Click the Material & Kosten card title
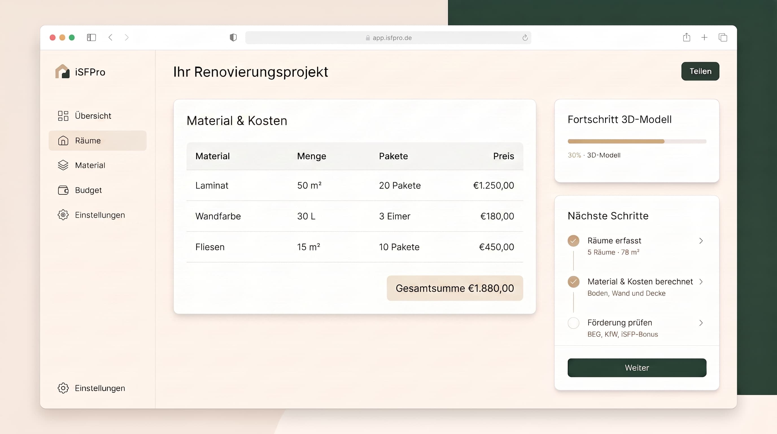777x434 pixels. point(237,121)
